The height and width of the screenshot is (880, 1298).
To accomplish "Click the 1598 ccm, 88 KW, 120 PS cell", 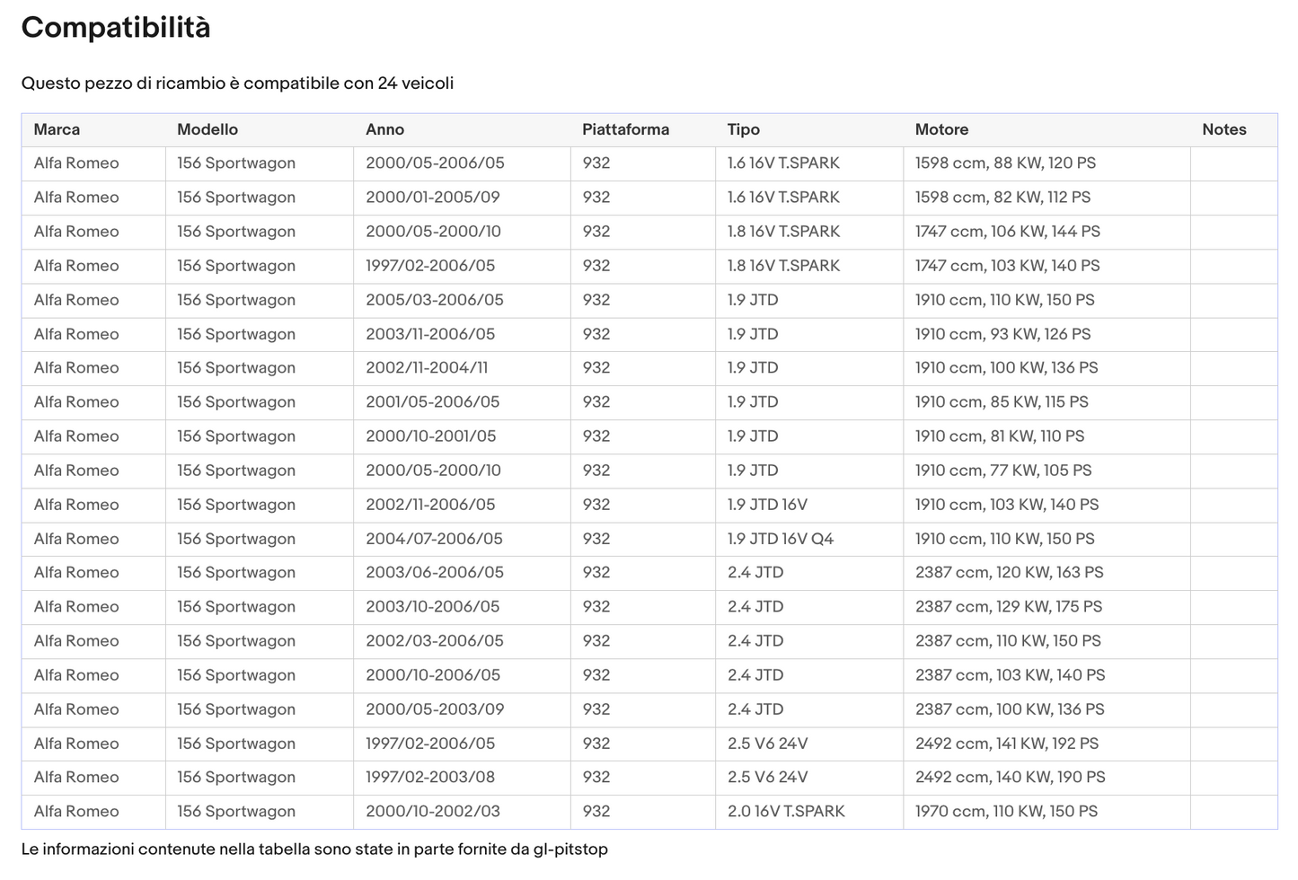I will [1005, 163].
